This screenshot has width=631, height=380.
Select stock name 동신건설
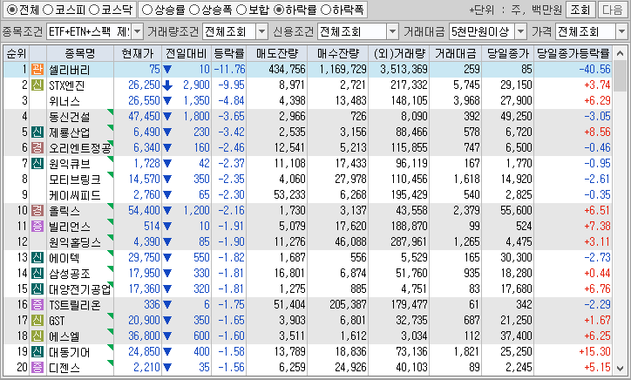tap(69, 117)
